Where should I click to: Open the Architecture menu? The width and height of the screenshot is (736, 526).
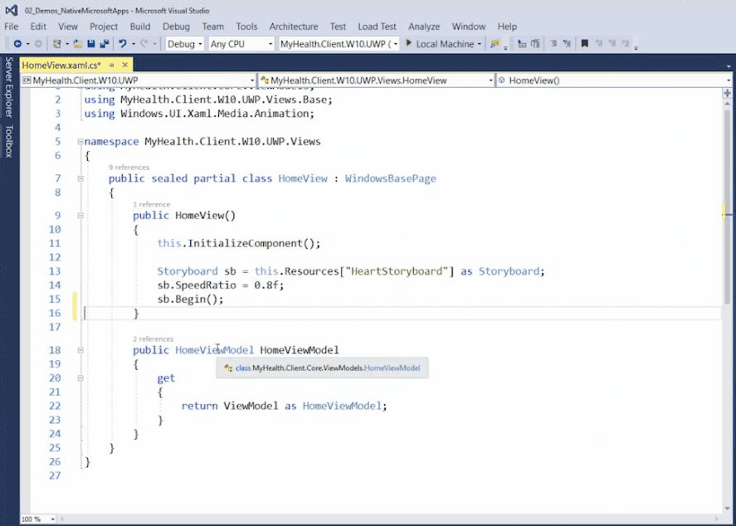pos(293,27)
